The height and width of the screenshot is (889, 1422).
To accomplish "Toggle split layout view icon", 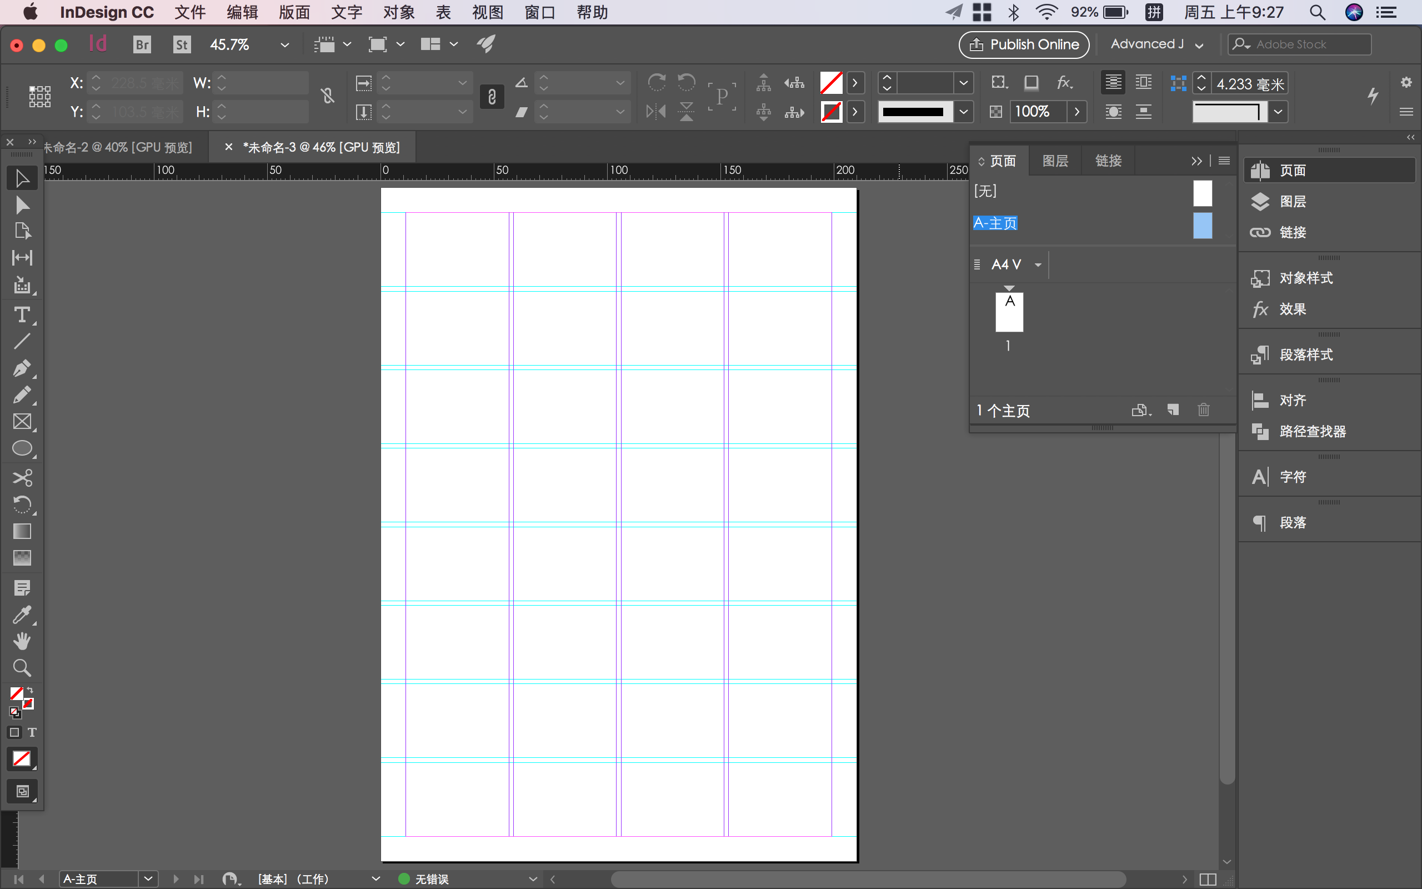I will tap(1207, 879).
